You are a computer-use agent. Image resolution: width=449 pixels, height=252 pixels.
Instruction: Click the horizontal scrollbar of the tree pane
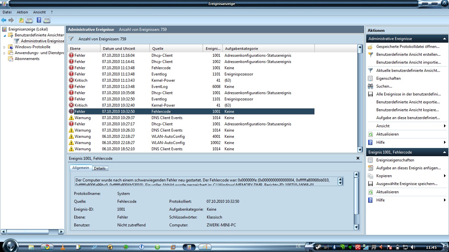33,232
